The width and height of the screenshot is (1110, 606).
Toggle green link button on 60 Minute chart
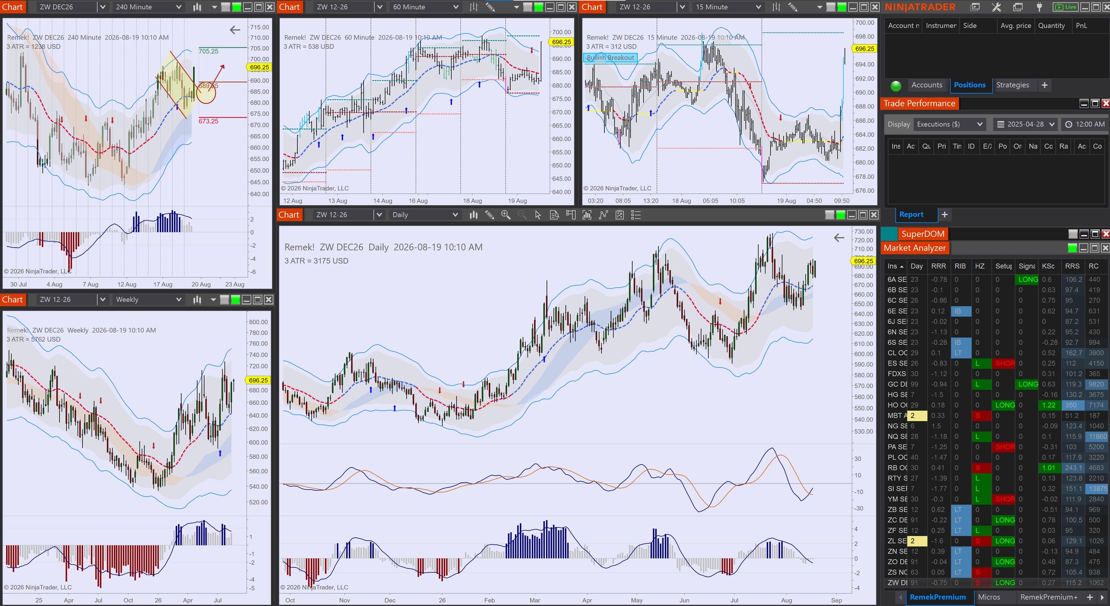pos(538,7)
